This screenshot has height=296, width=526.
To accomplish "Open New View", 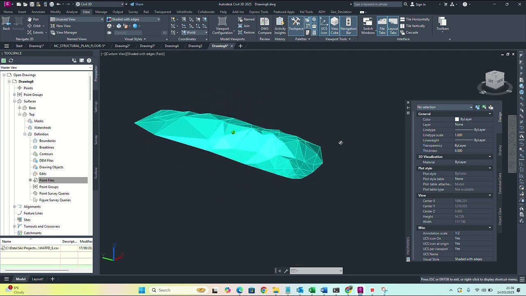I will tap(60, 26).
